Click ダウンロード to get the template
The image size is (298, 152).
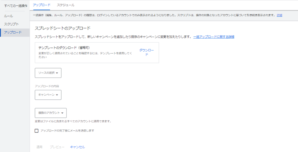coord(146,52)
